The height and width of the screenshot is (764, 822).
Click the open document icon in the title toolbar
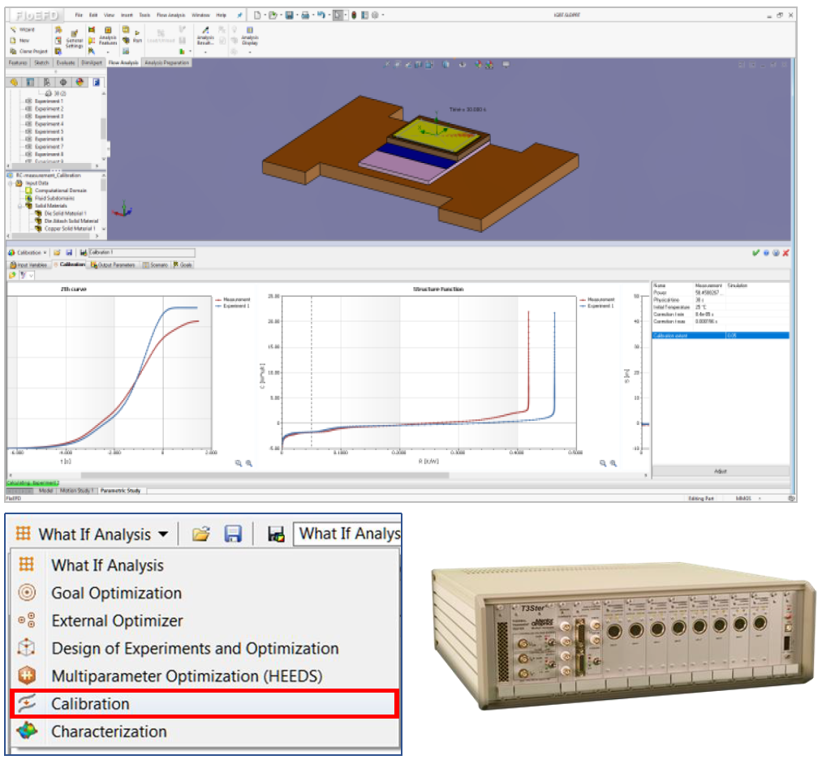(x=273, y=15)
